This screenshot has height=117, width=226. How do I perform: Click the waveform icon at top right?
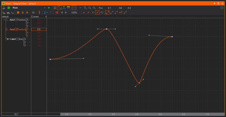222,8
